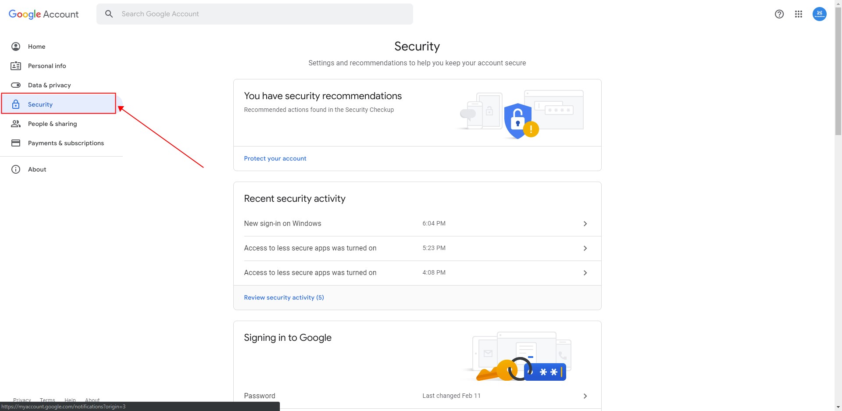Click the Data & privacy toggle icon
This screenshot has width=842, height=411.
click(x=16, y=85)
